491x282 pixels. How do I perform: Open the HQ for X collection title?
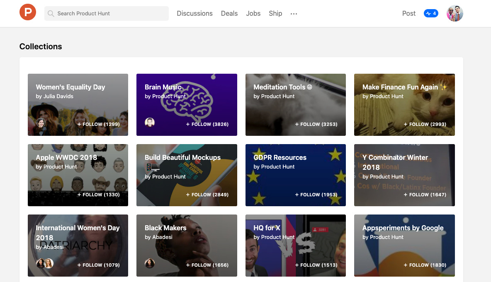(x=267, y=228)
